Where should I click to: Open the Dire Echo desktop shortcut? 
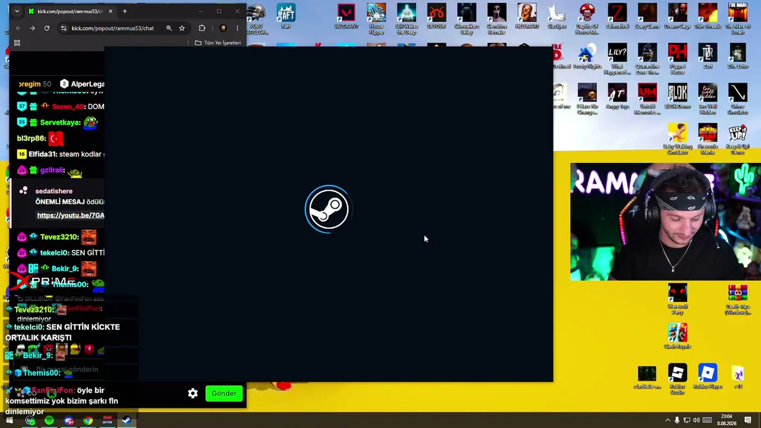[x=738, y=56]
